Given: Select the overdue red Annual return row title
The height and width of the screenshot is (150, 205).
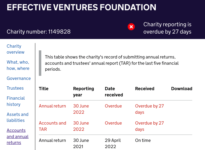Looking at the screenshot, I should 52,106.
